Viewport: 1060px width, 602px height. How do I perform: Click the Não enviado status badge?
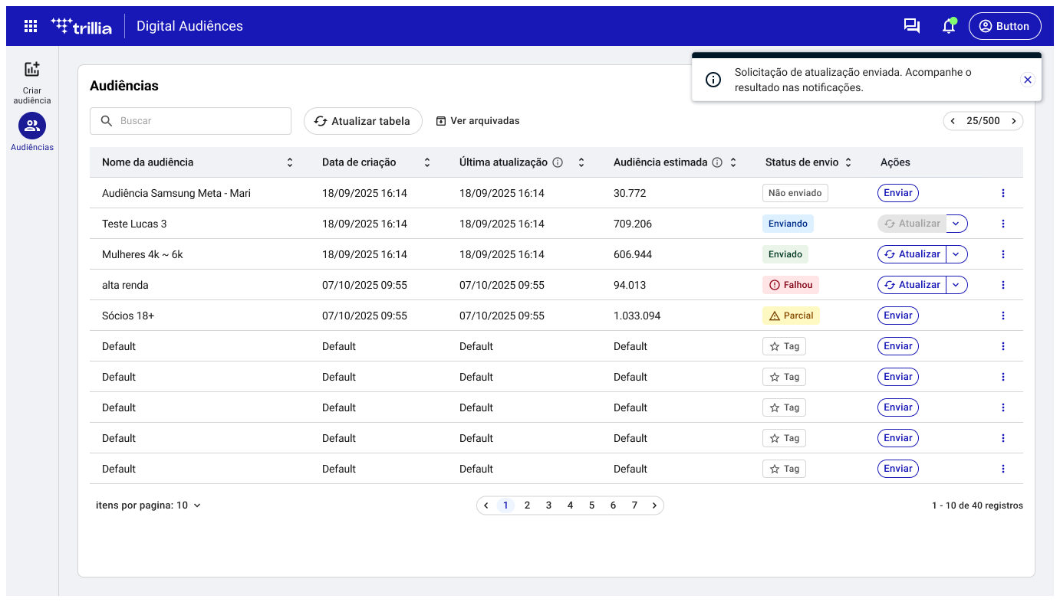[795, 193]
